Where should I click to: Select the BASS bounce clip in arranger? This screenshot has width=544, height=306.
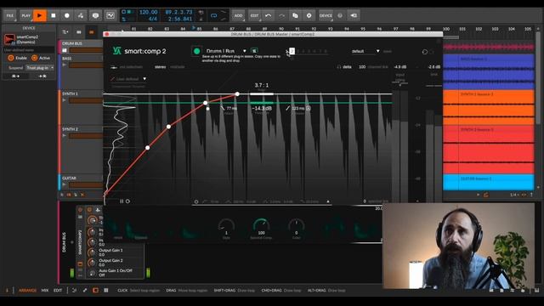(x=489, y=71)
